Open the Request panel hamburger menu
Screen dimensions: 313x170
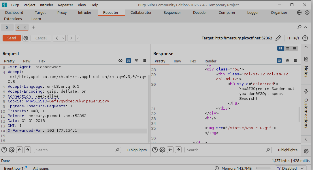145,60
